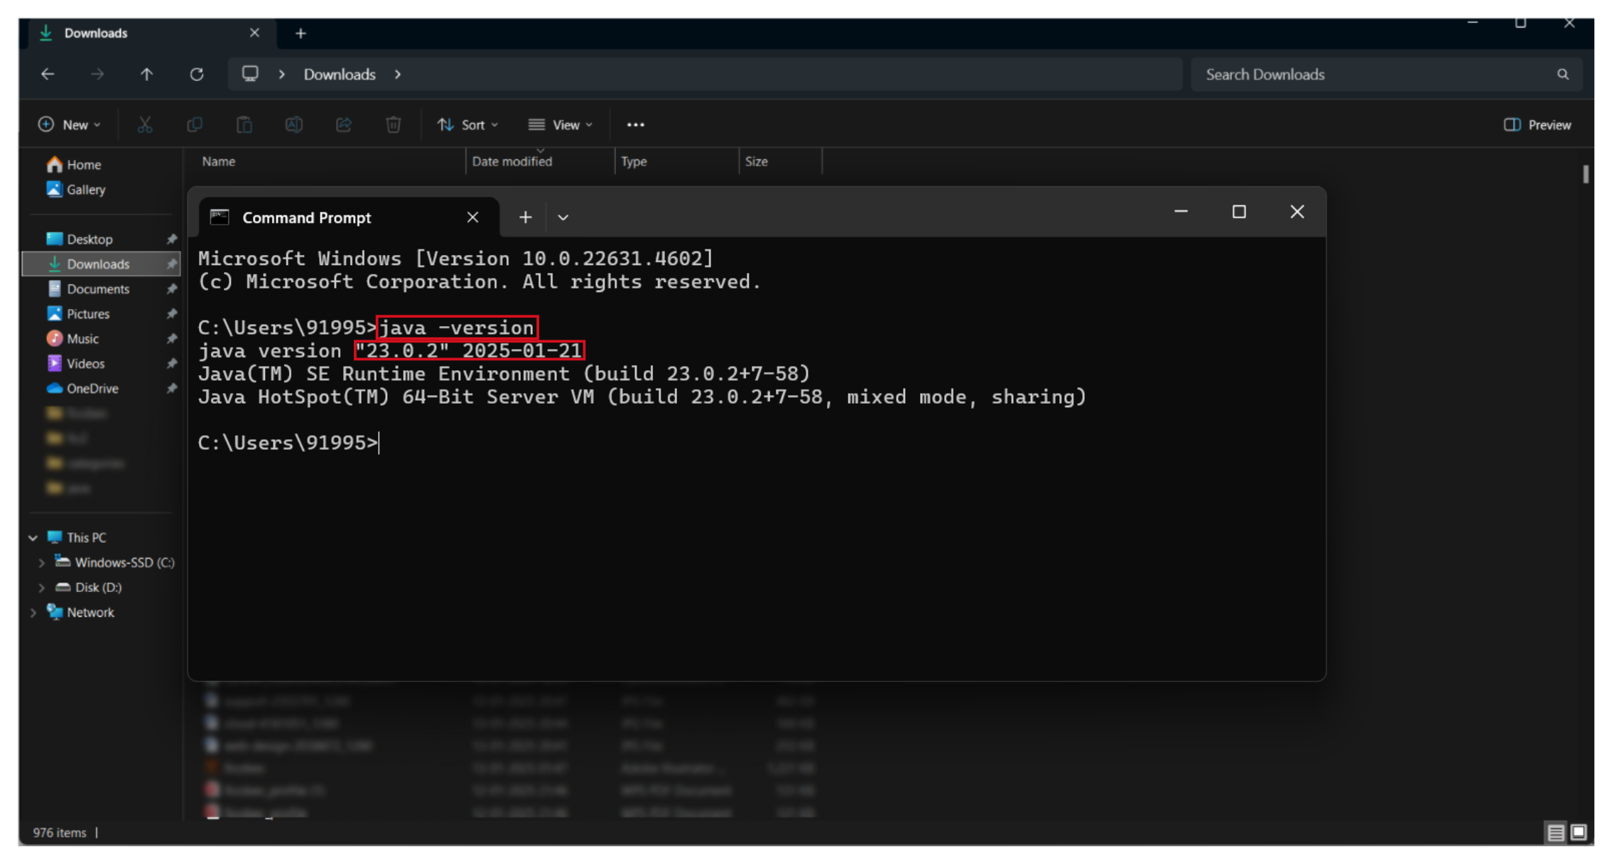Image resolution: width=1612 pixels, height=864 pixels.
Task: Open the terminal profiles dropdown arrow
Action: coord(563,217)
